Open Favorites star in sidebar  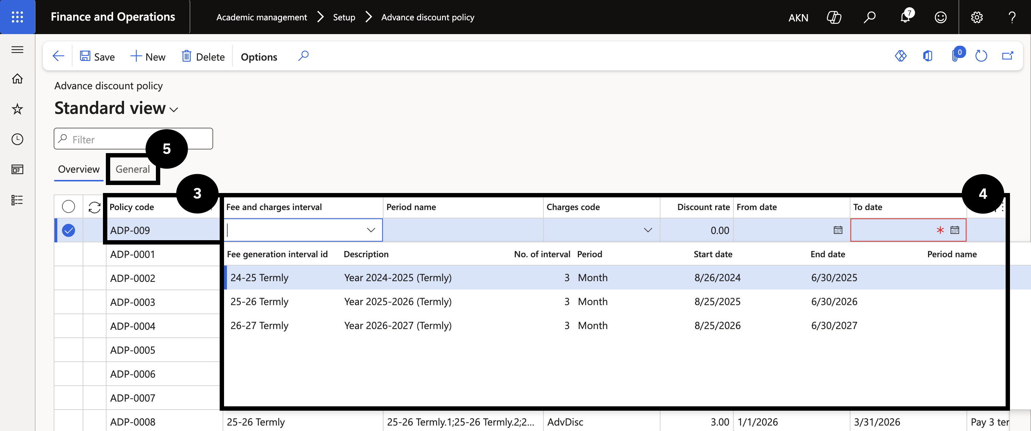(x=17, y=109)
